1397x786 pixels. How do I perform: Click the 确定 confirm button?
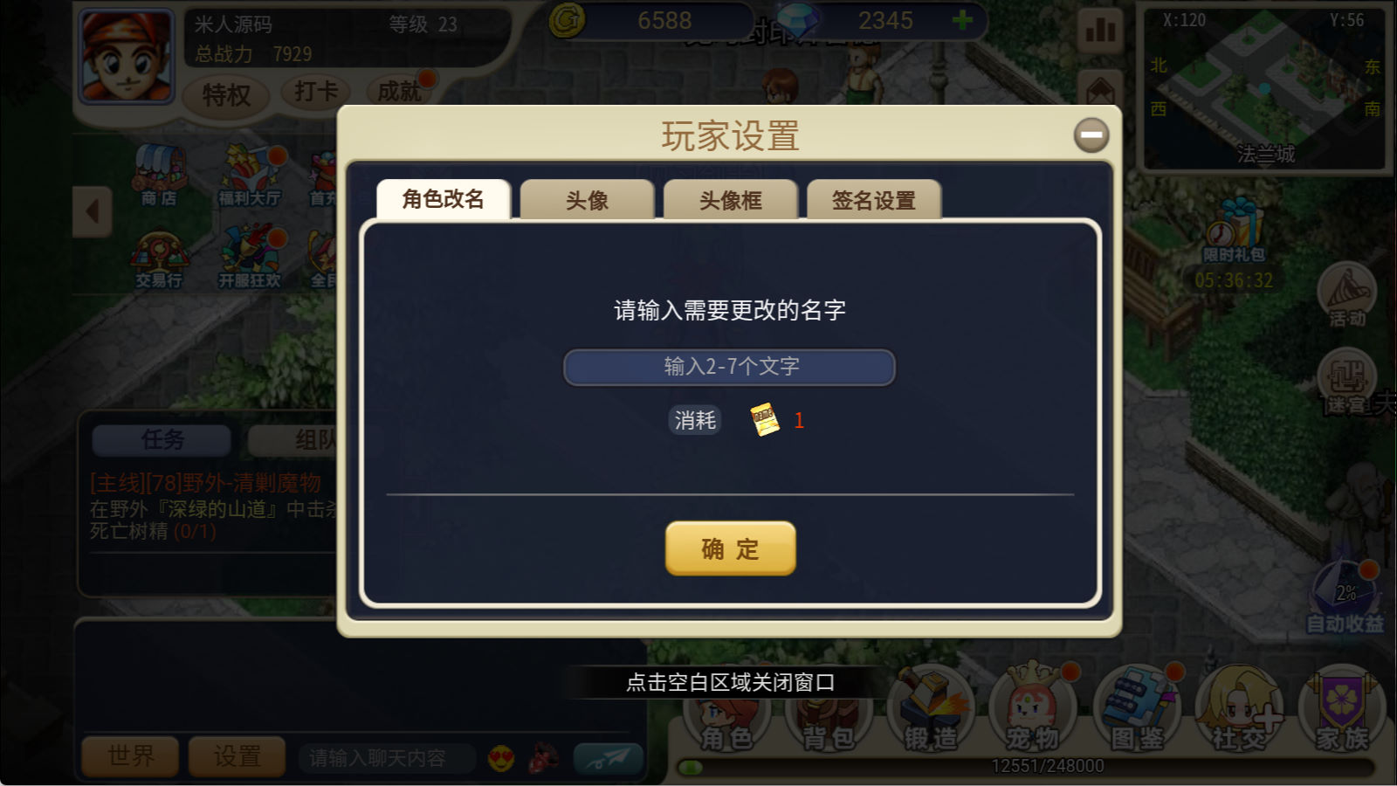[731, 548]
